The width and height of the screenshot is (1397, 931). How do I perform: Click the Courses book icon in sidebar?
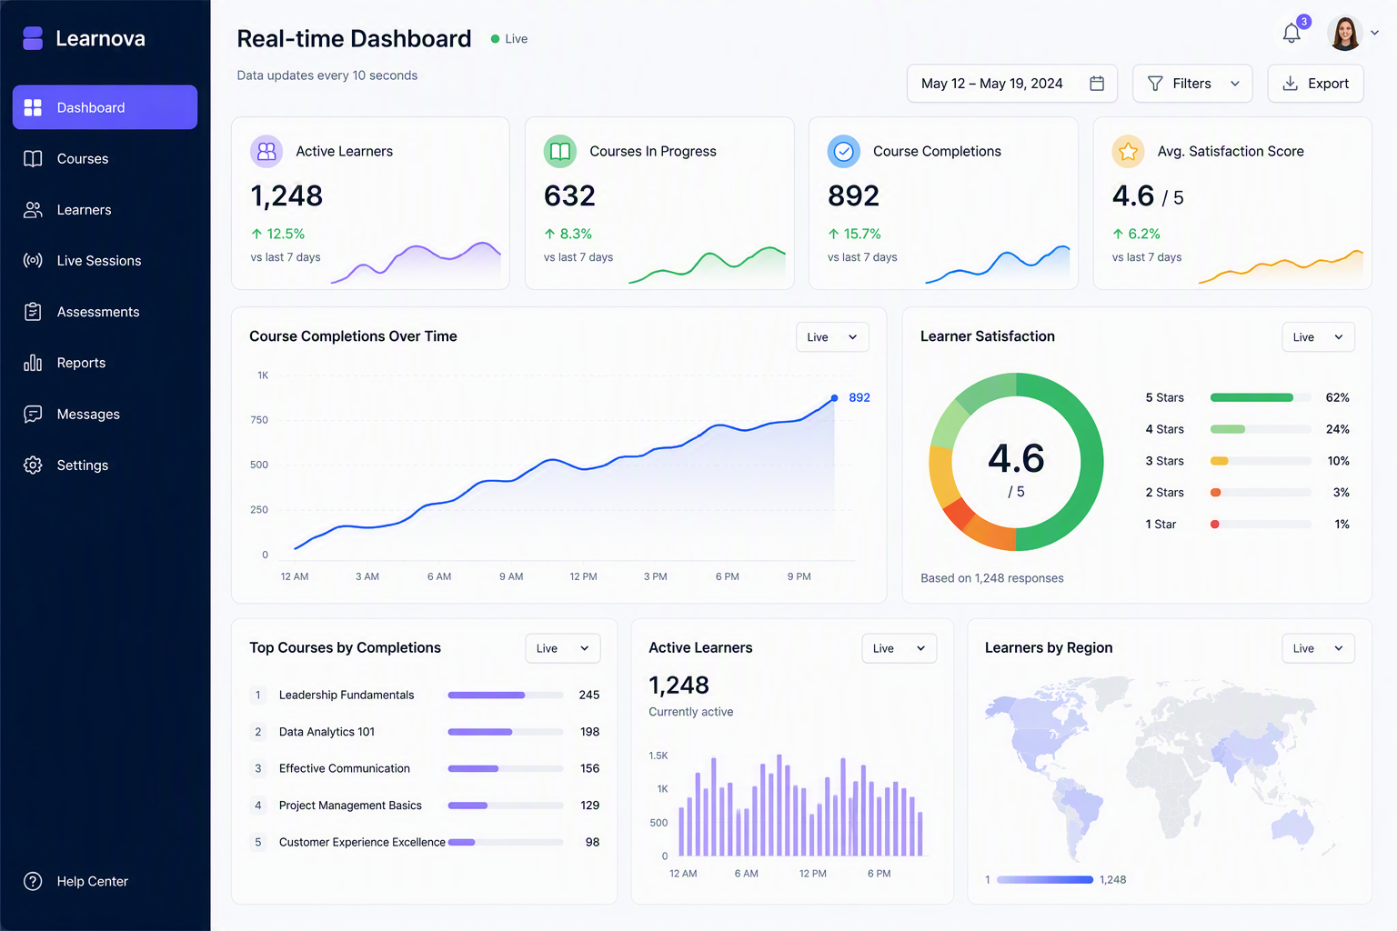[33, 158]
